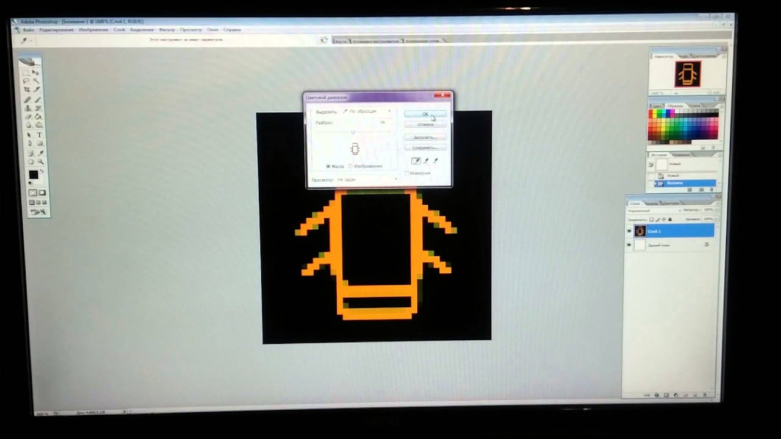
Task: Select the Brush tool
Action: pyautogui.click(x=37, y=99)
